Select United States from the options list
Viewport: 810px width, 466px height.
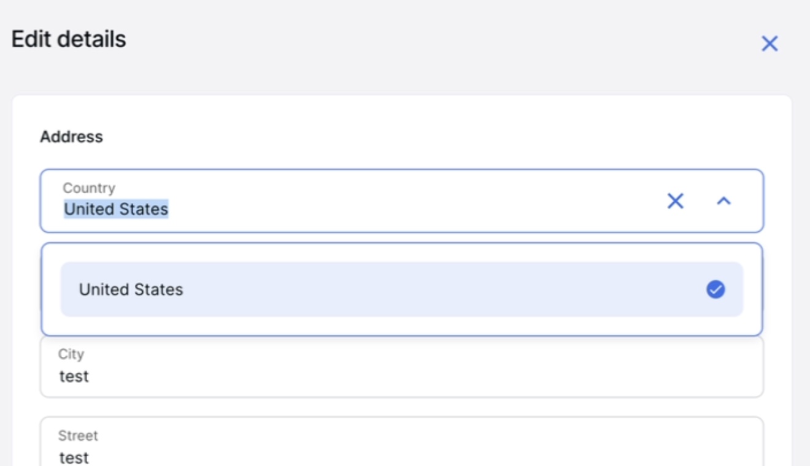click(402, 289)
